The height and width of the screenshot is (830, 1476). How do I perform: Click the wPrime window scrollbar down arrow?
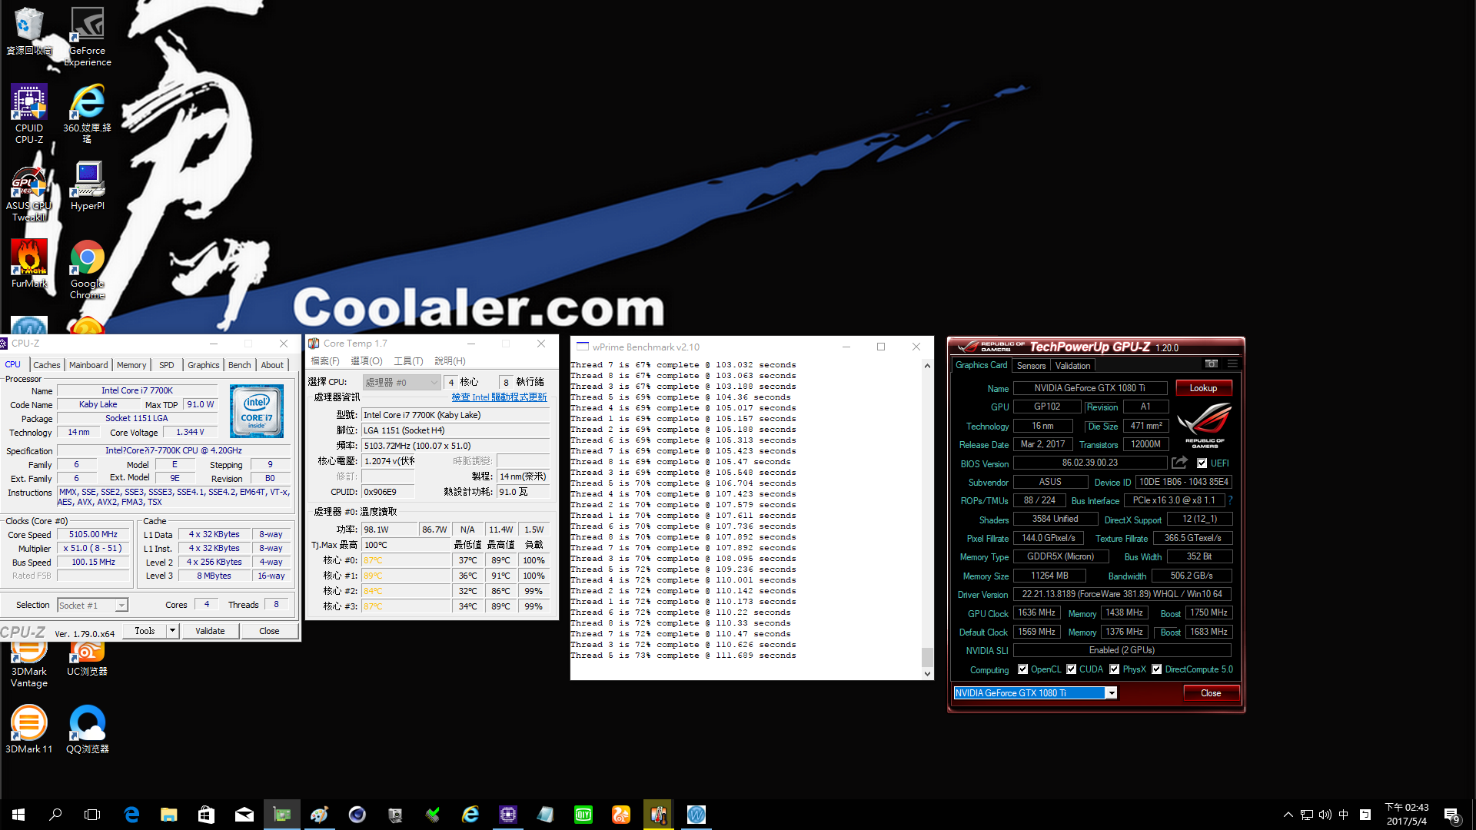click(927, 674)
